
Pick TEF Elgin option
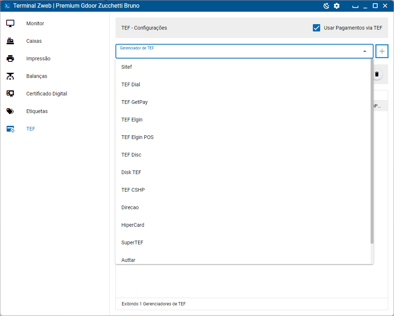pyautogui.click(x=243, y=120)
